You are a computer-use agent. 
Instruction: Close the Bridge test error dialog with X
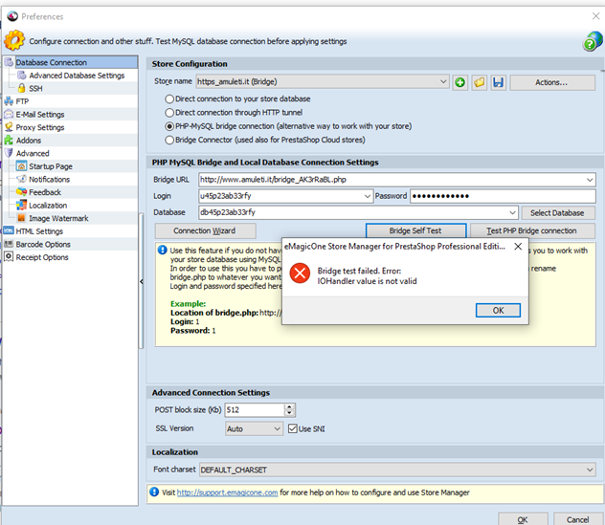pos(518,247)
